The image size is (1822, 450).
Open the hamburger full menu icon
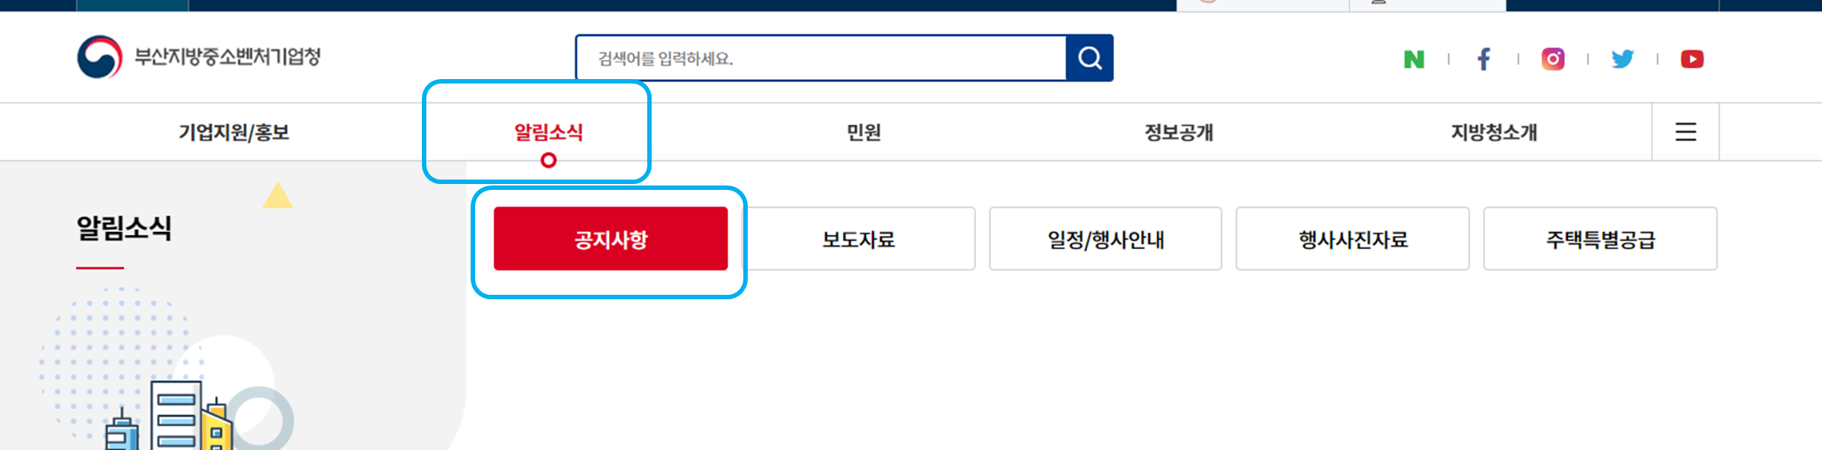point(1685,132)
